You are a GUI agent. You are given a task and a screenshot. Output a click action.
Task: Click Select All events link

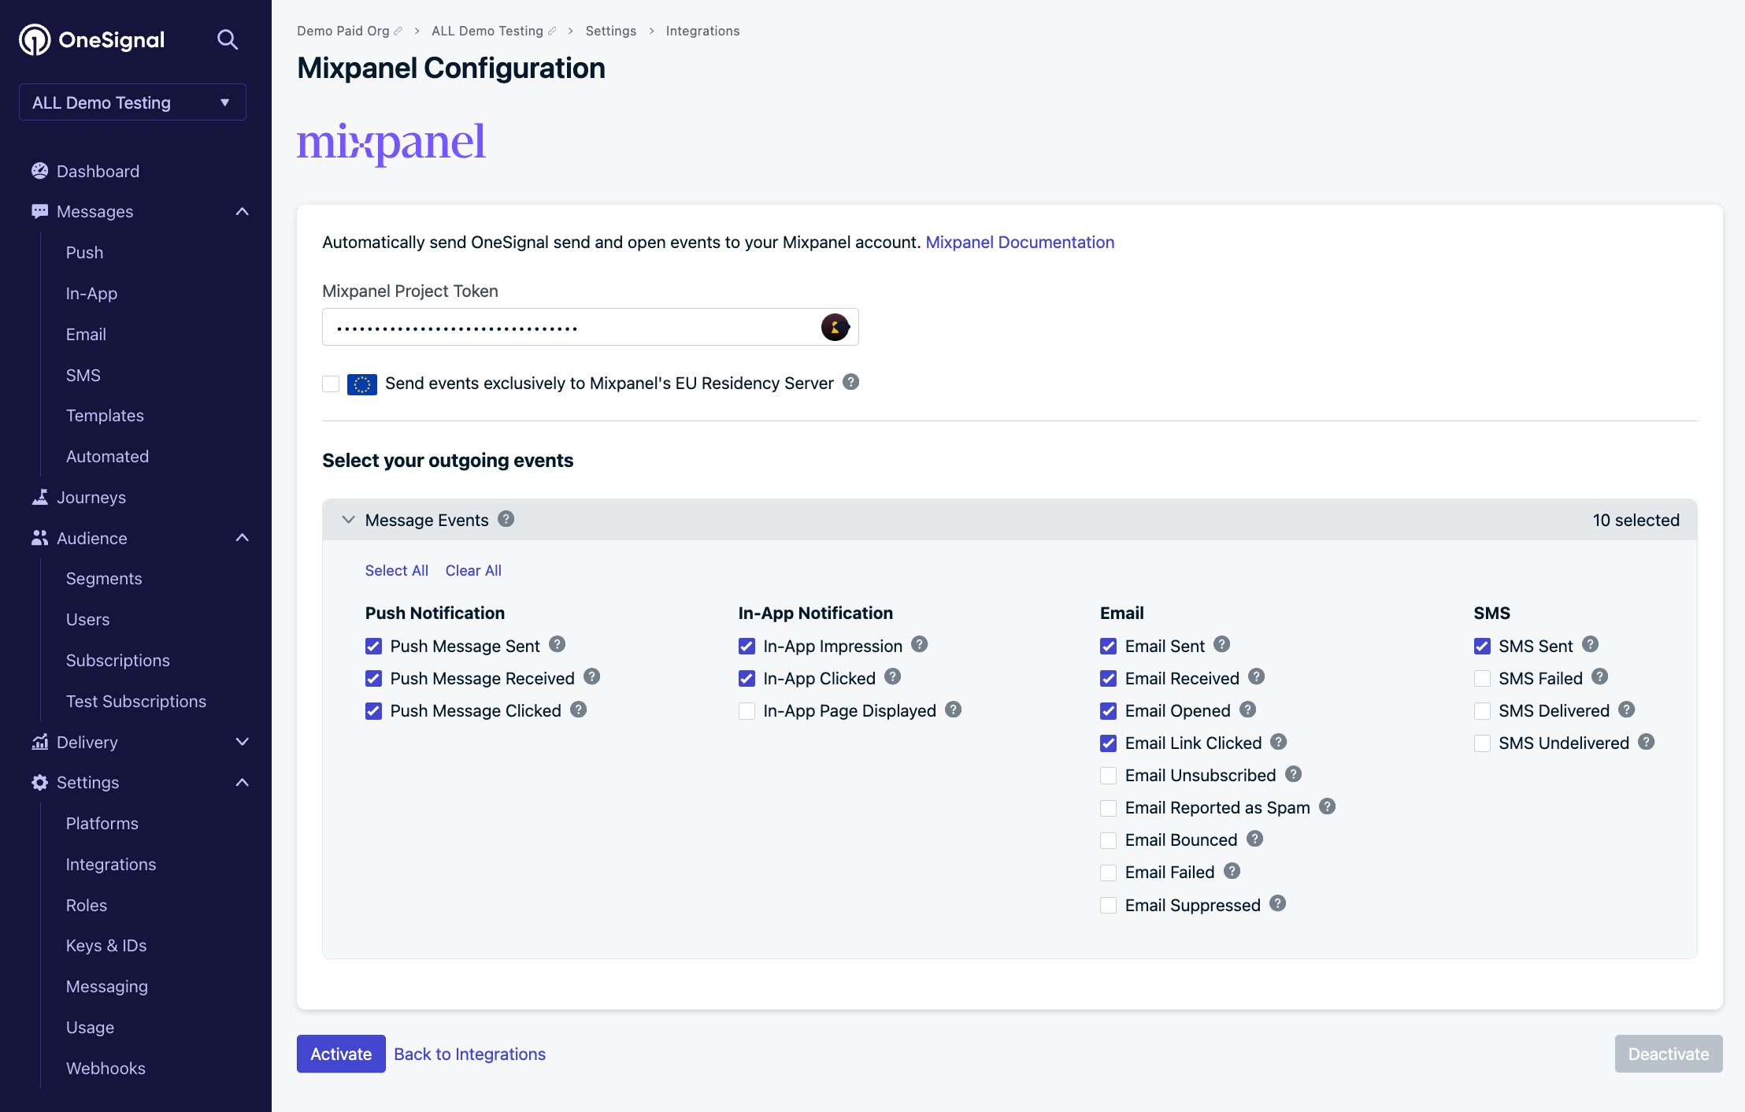[397, 570]
